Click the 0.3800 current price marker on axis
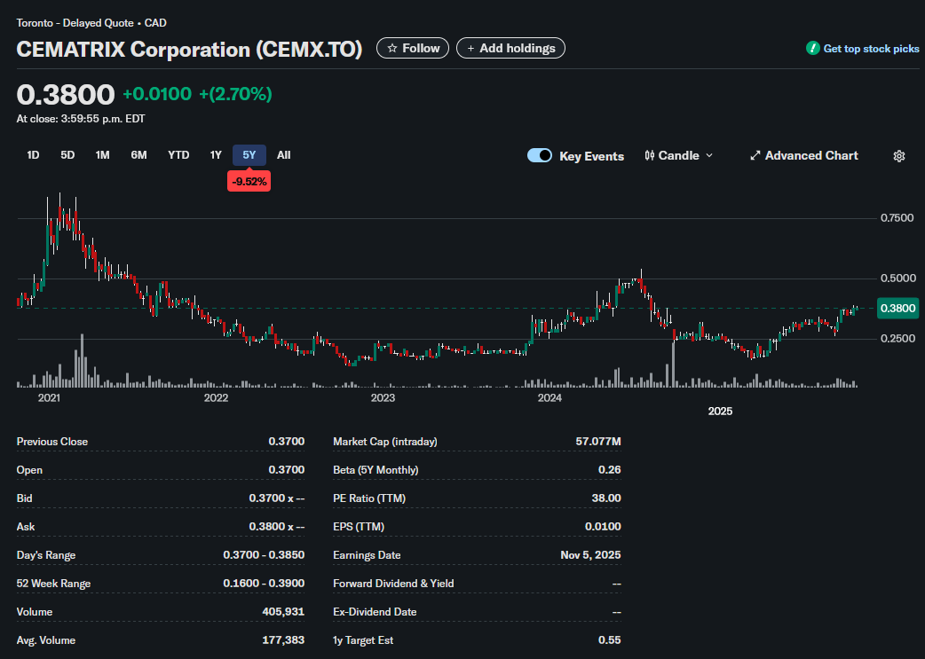The height and width of the screenshot is (659, 925). pyautogui.click(x=897, y=309)
